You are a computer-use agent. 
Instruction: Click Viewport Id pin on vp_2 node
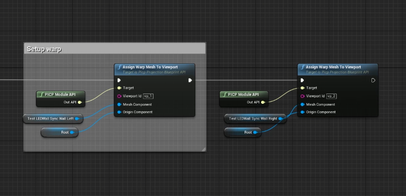point(303,96)
